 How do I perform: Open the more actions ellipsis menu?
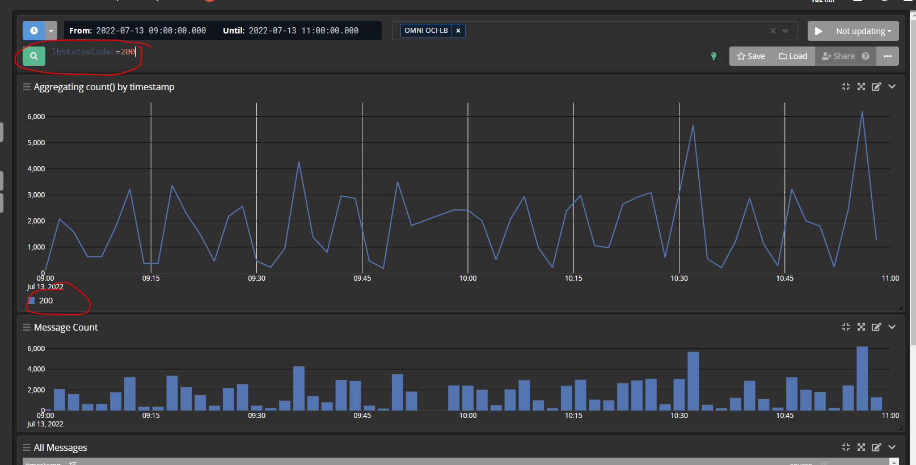pos(888,56)
